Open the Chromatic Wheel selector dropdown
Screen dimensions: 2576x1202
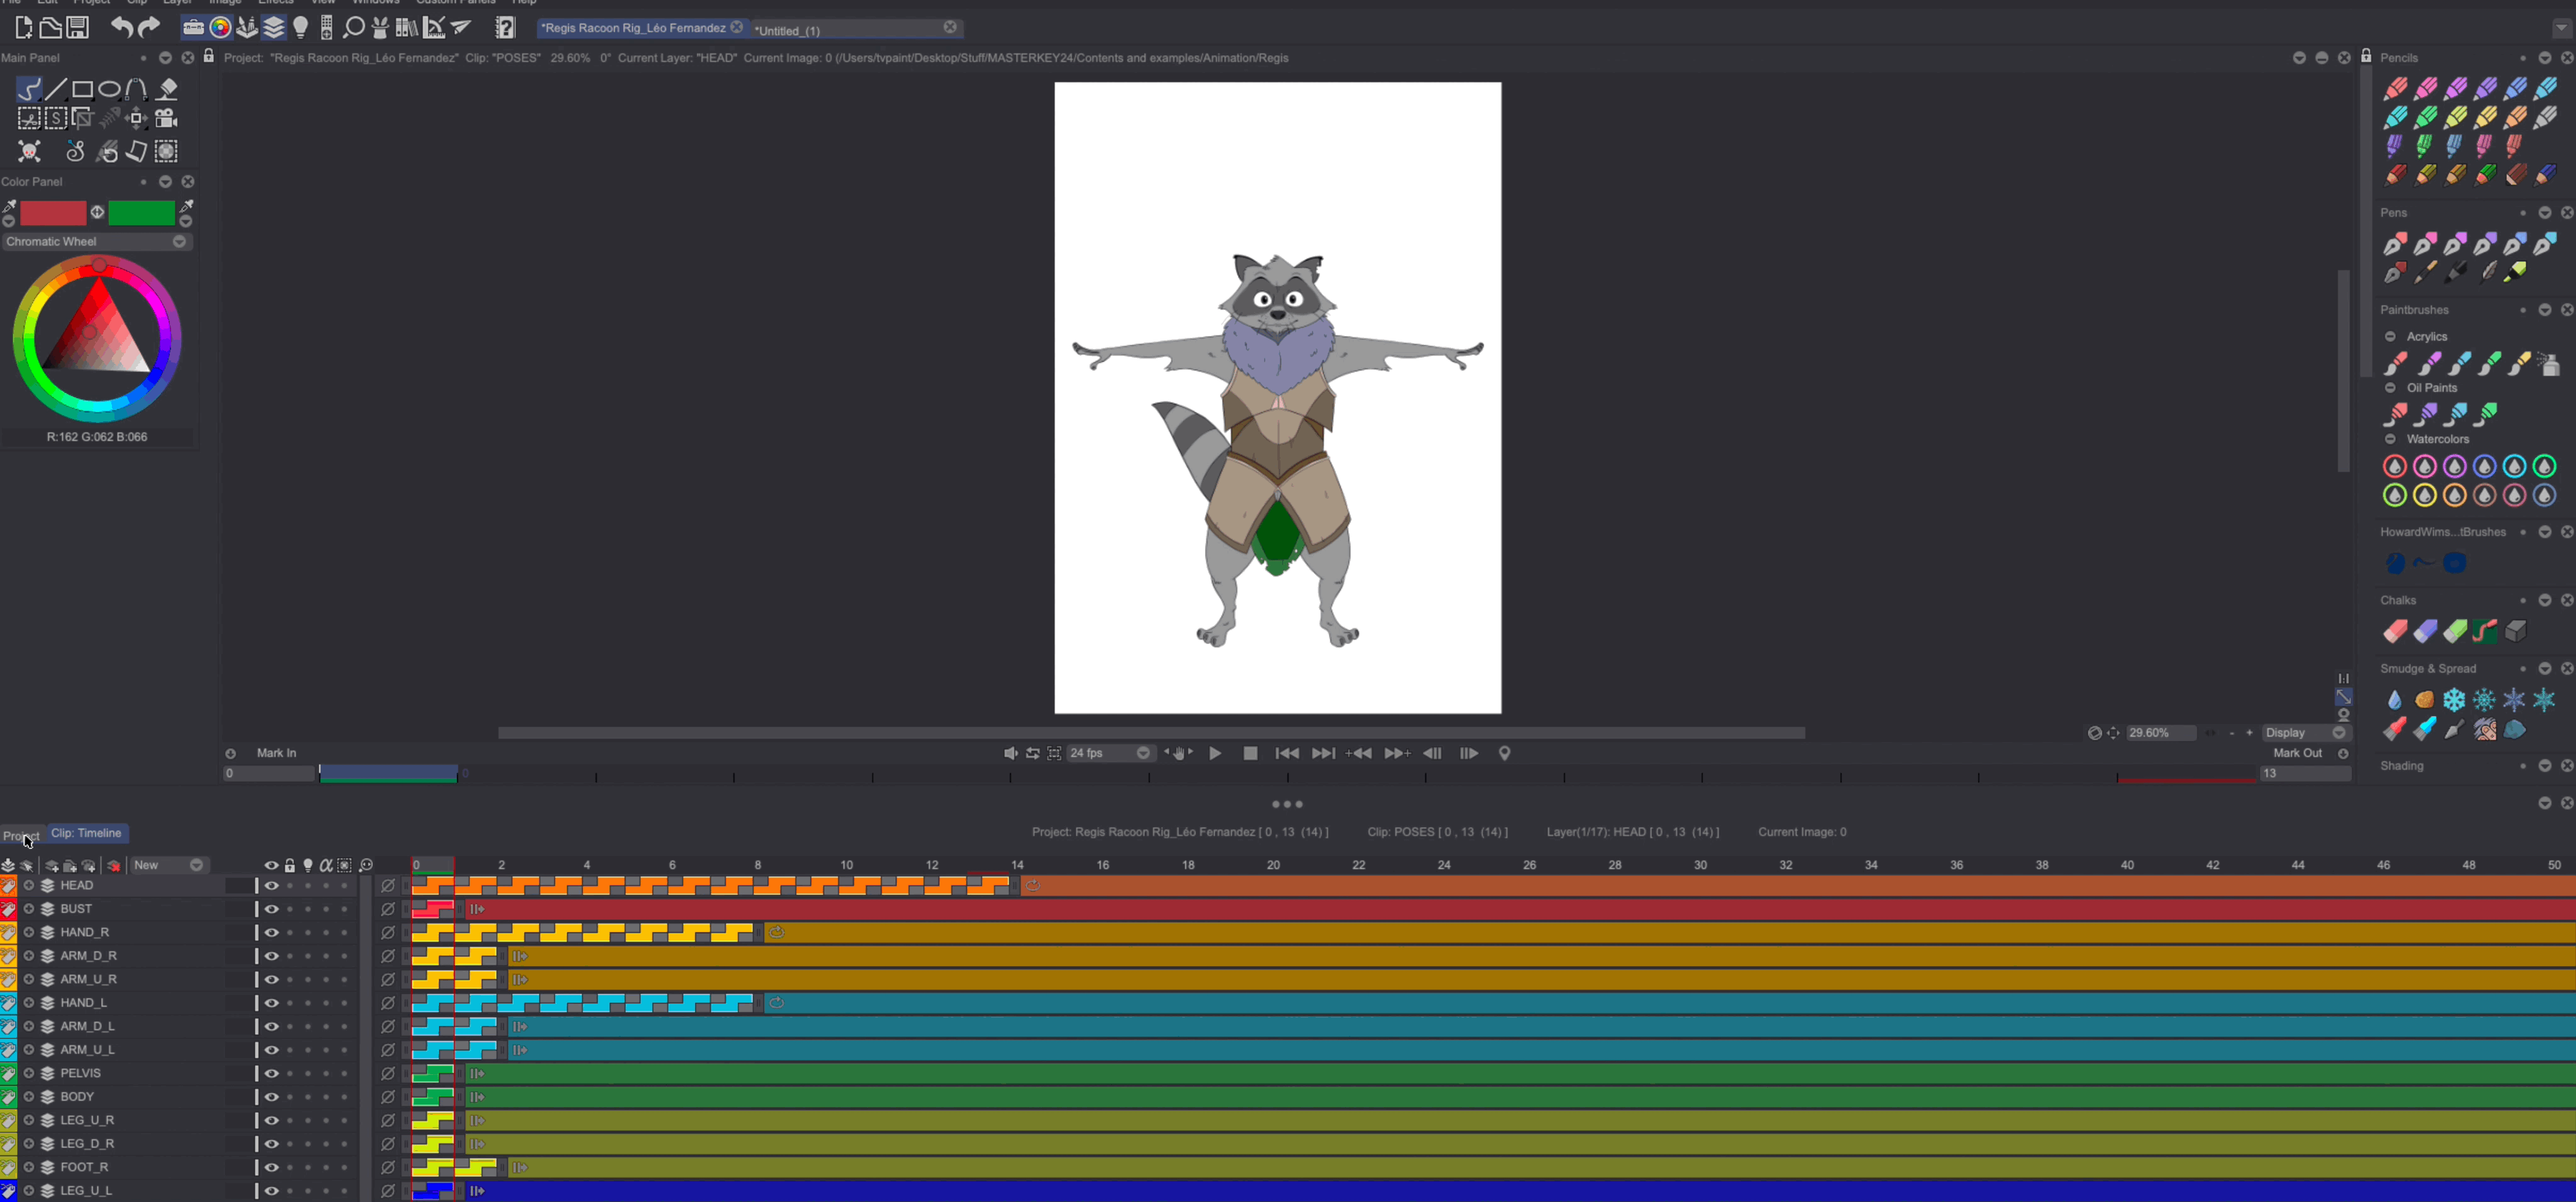click(179, 241)
